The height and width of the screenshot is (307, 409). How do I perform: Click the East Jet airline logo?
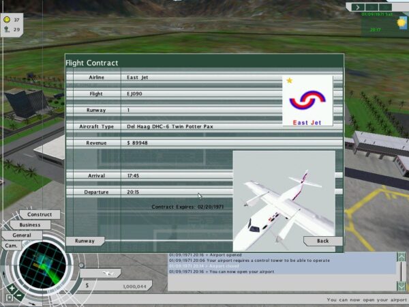point(307,102)
